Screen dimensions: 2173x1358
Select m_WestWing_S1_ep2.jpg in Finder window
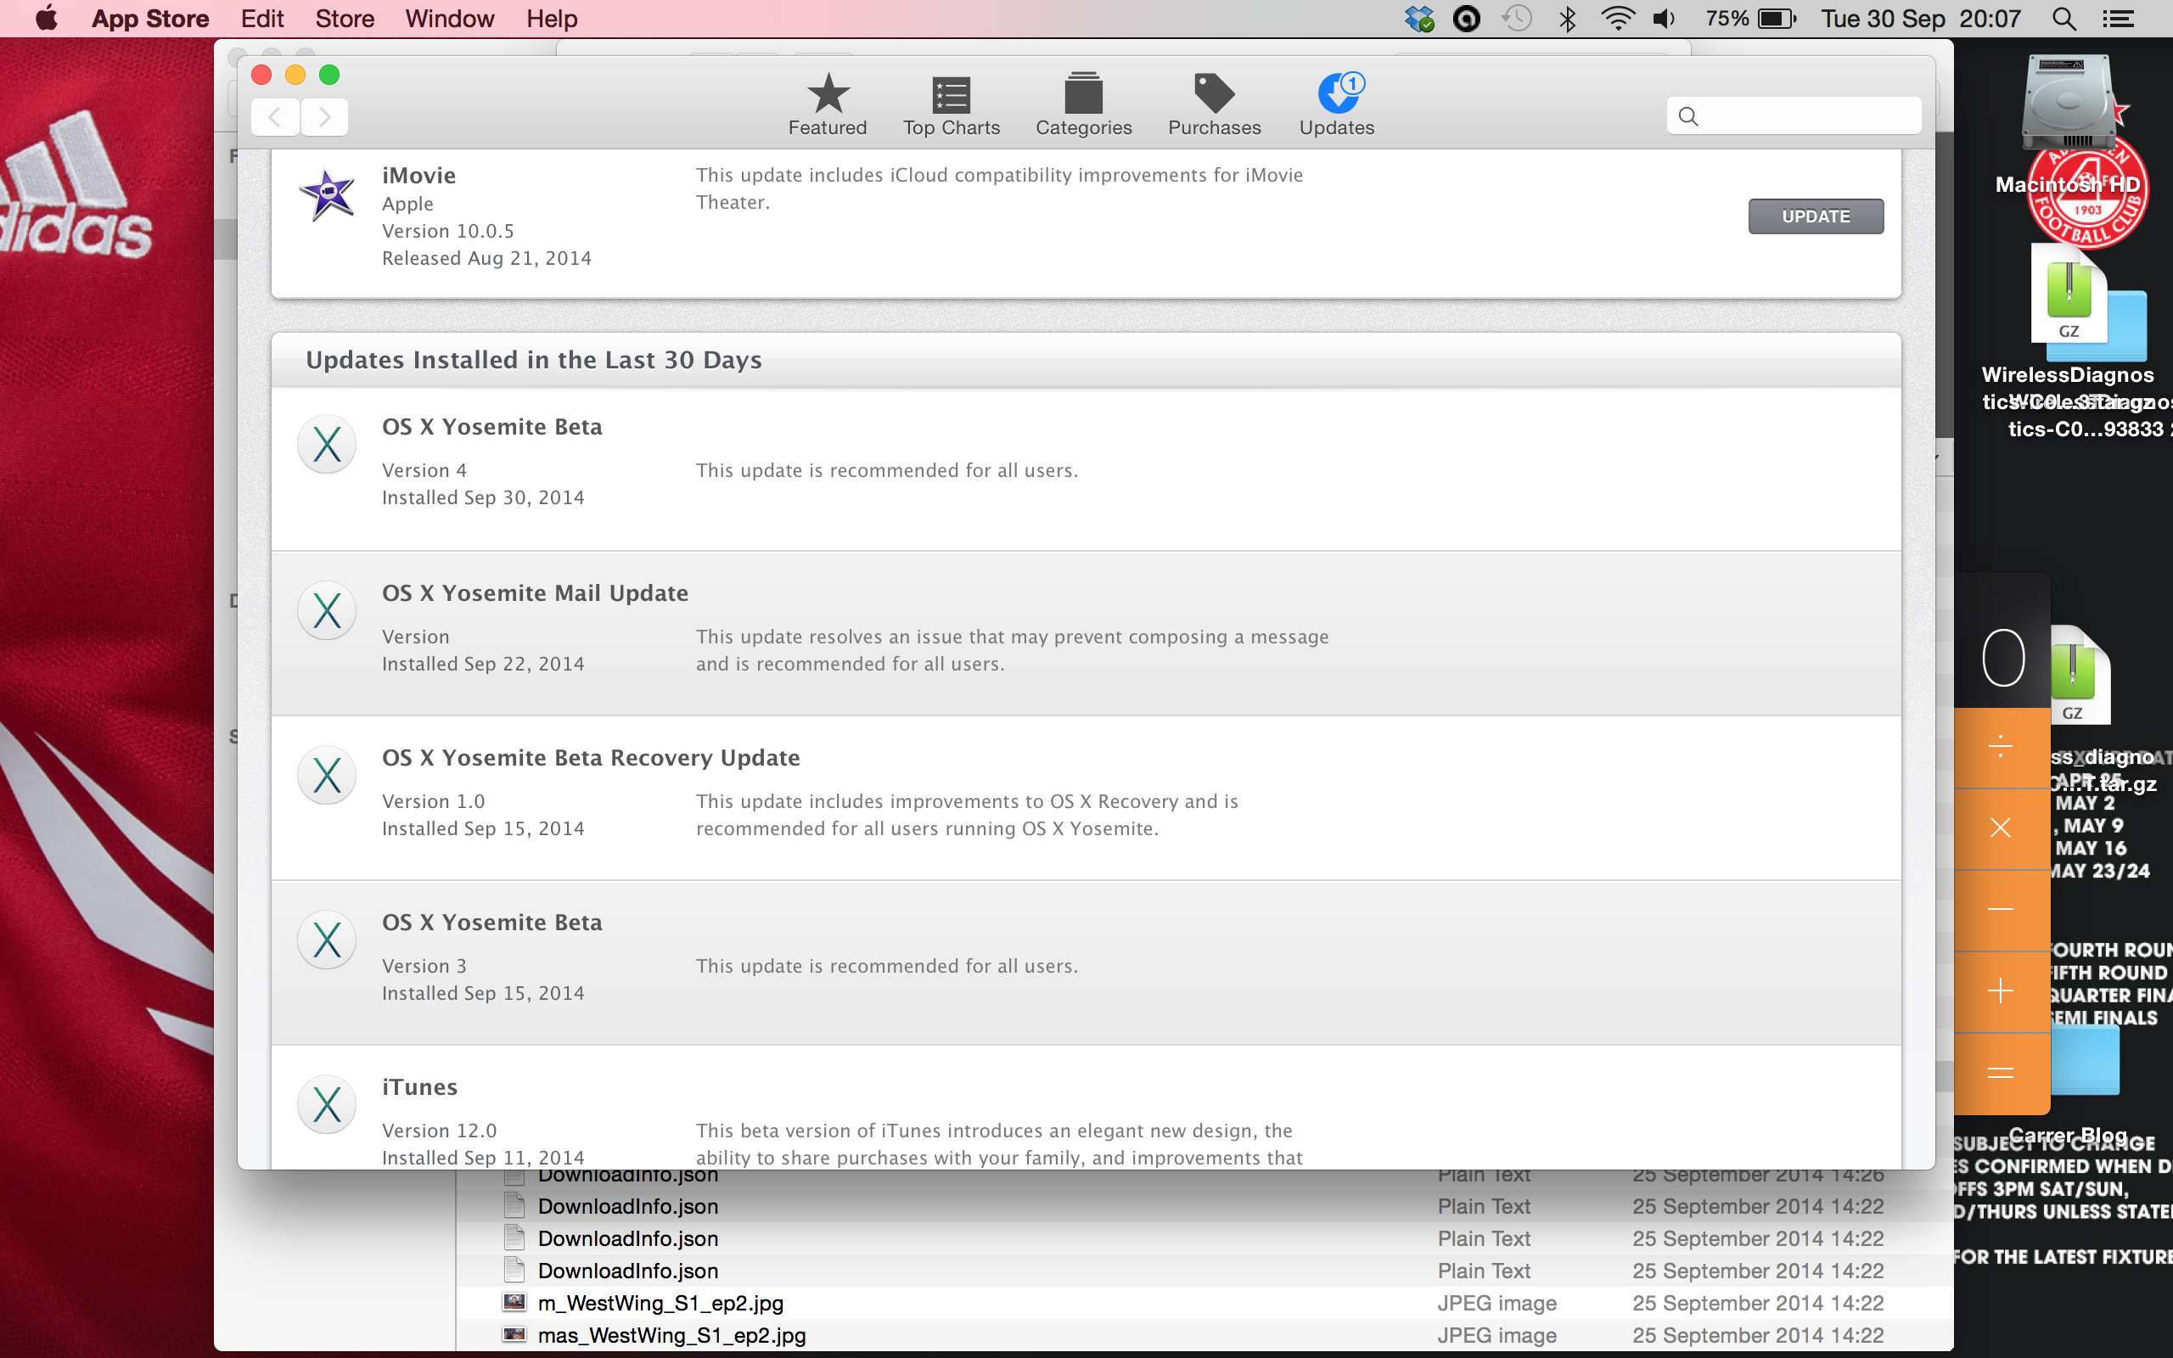[x=1204, y=1303]
